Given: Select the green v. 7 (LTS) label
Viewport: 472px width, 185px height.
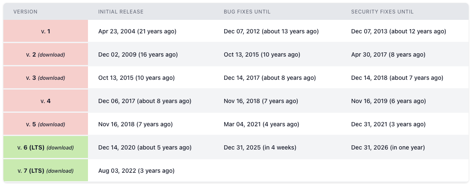Looking at the screenshot, I should tap(31, 171).
